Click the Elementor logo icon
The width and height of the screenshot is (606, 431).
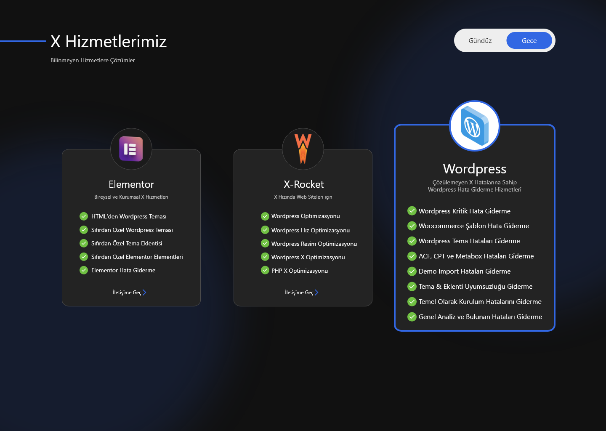[x=131, y=149]
